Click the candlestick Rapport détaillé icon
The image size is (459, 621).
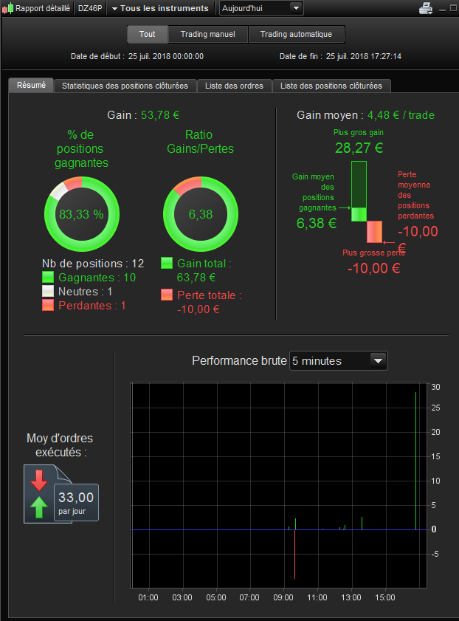click(x=7, y=8)
